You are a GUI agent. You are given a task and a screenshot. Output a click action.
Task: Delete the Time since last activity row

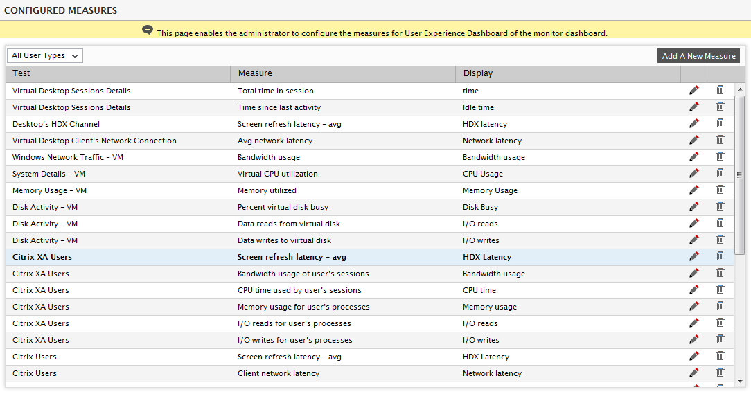coord(720,107)
